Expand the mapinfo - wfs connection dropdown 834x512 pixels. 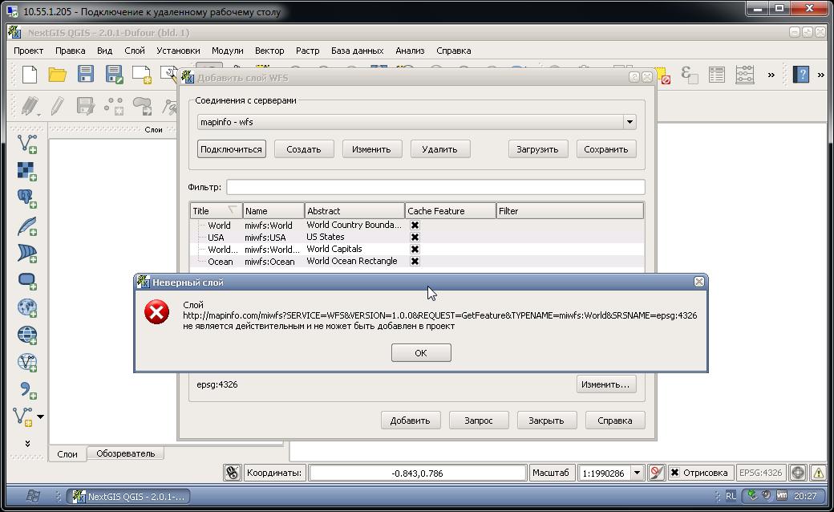click(630, 122)
